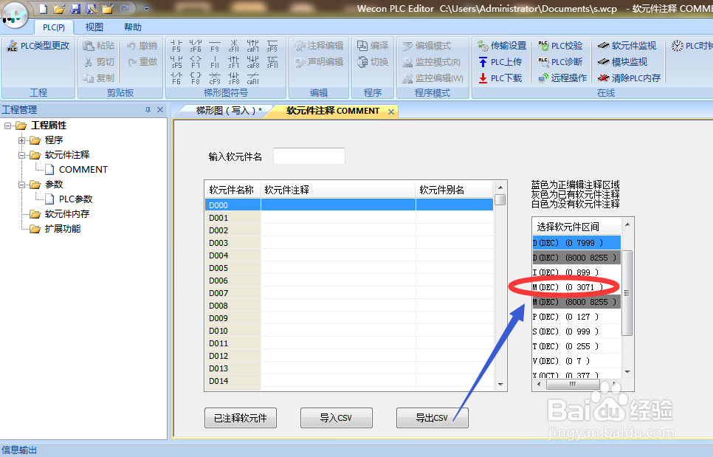Screen dimensions: 713x457
Task: Open 软元件监视 device monitor
Action: pos(627,46)
